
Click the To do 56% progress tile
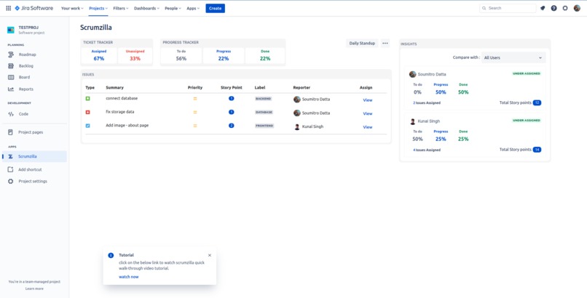(181, 56)
